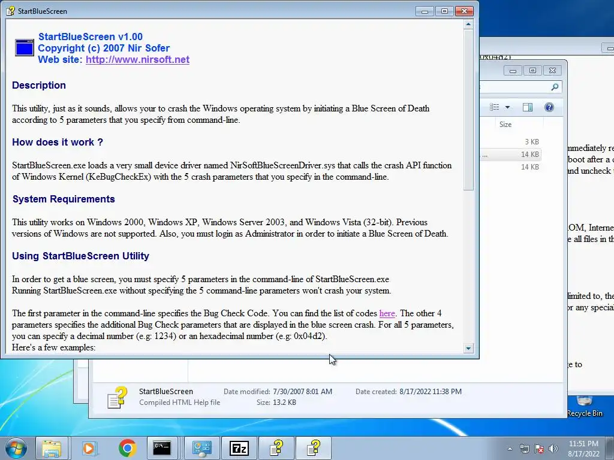Switch to the first HTML Help taskbar button
The width and height of the screenshot is (614, 460).
tap(276, 448)
